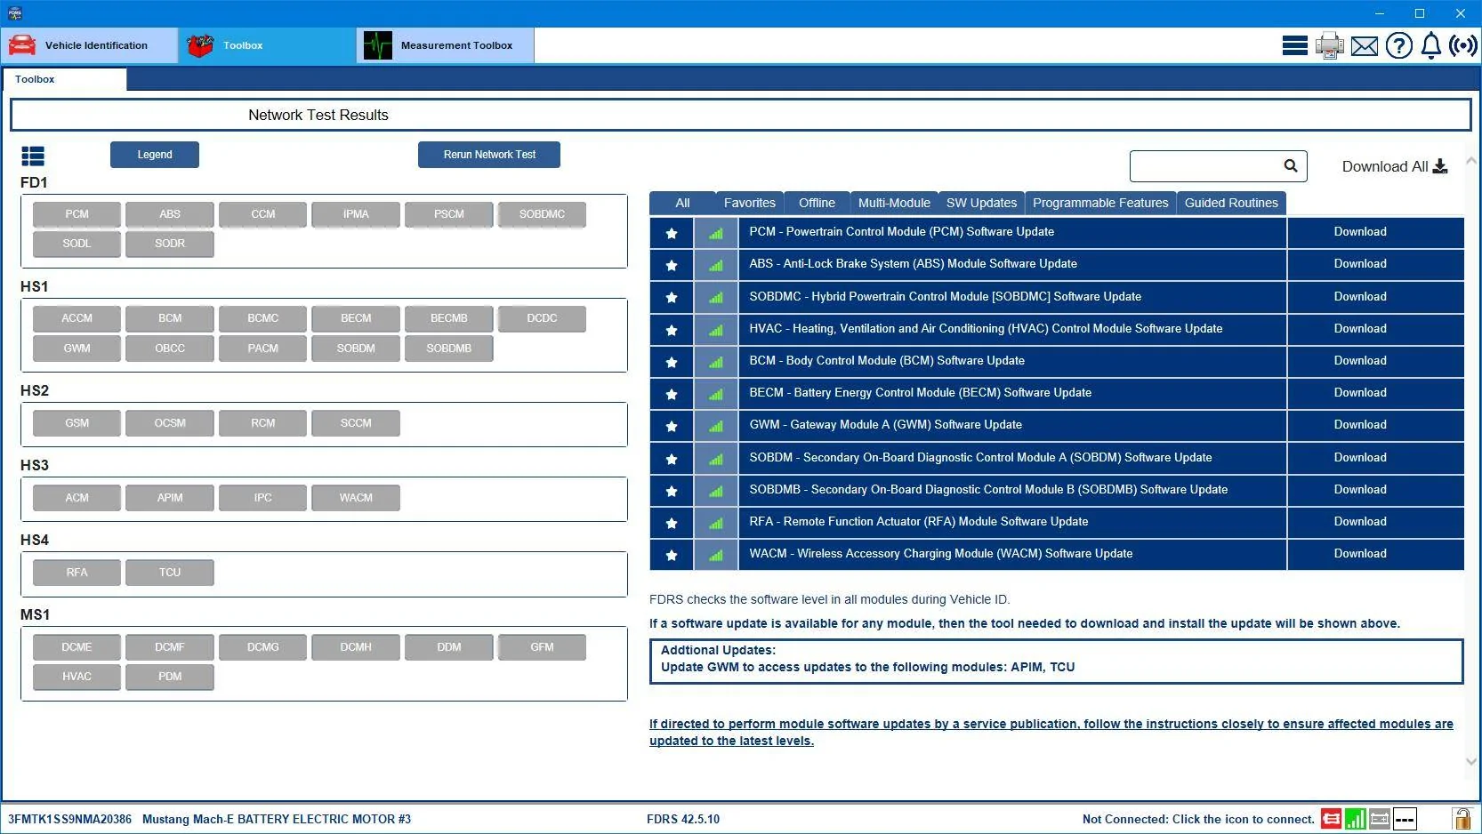Click the scroll down arrow on right scrollbar

point(1470,761)
